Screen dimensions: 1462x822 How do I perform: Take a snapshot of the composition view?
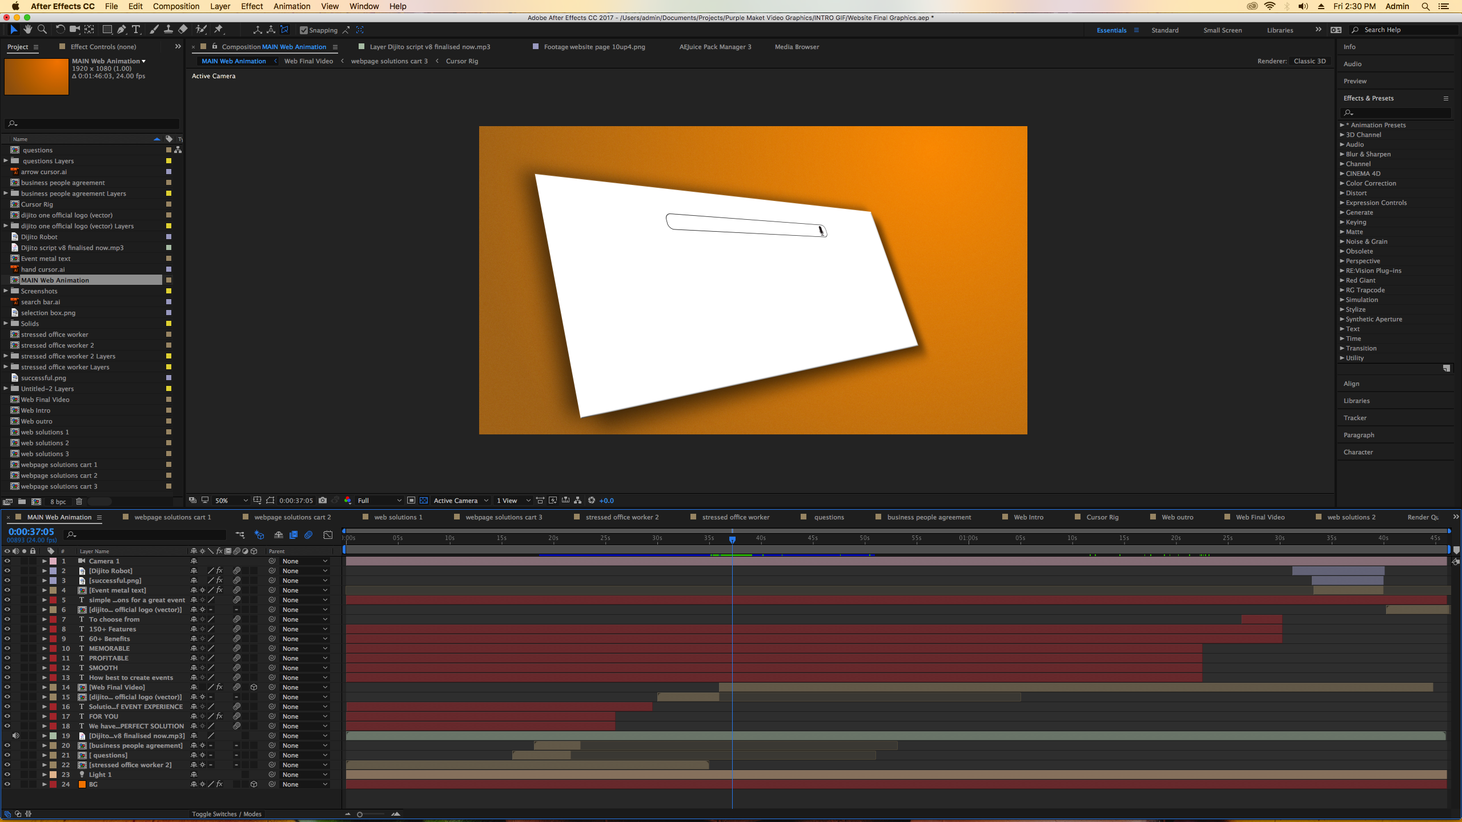323,501
